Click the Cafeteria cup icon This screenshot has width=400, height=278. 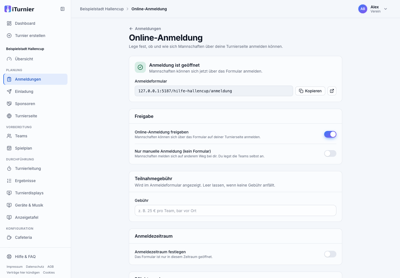pyautogui.click(x=9, y=237)
